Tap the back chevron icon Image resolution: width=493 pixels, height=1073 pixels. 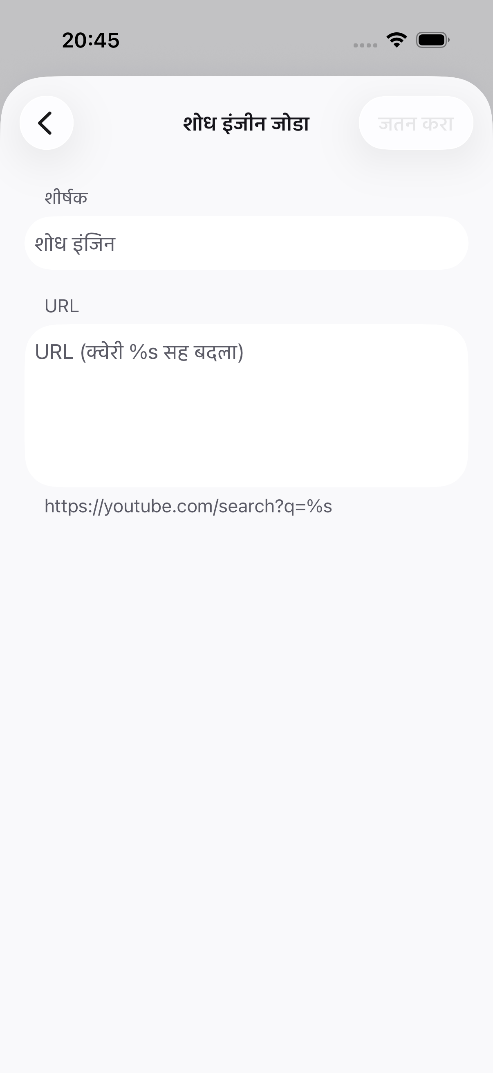click(46, 123)
